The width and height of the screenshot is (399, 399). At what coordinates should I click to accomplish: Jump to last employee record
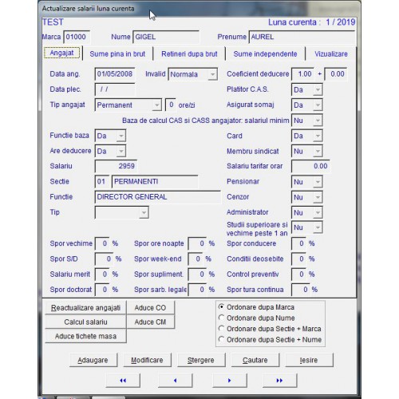(x=279, y=381)
